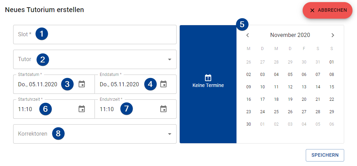This screenshot has width=357, height=166.
Task: Save the tutorial with Speichern
Action: click(325, 155)
